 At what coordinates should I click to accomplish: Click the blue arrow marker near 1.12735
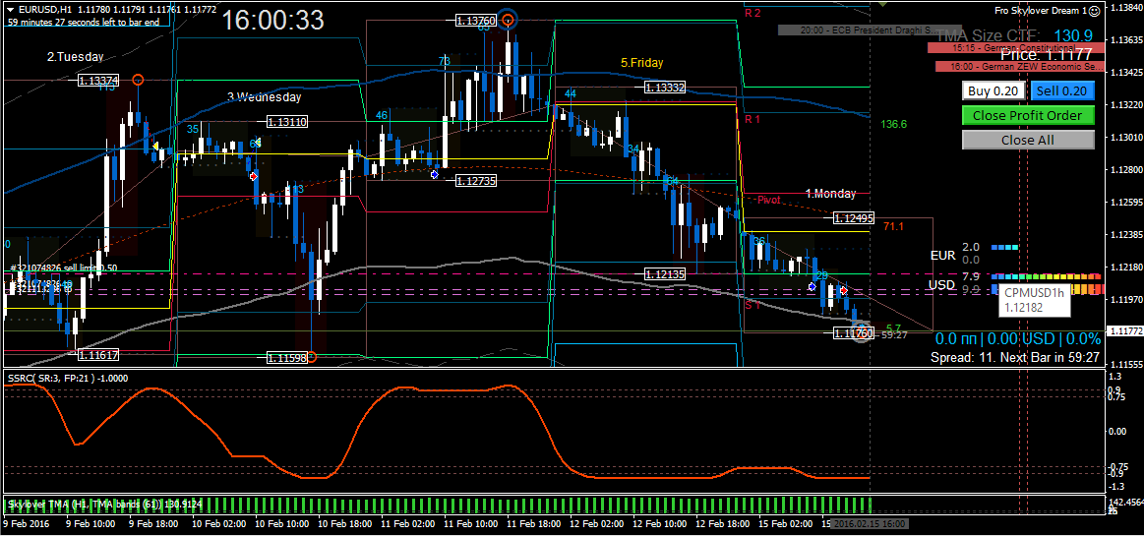(x=434, y=174)
